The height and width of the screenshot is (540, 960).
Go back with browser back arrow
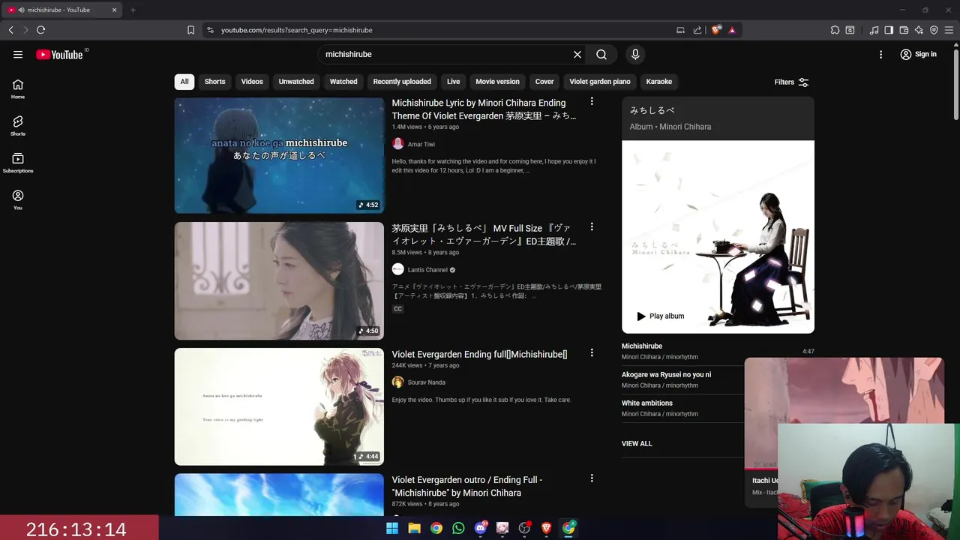click(x=10, y=30)
